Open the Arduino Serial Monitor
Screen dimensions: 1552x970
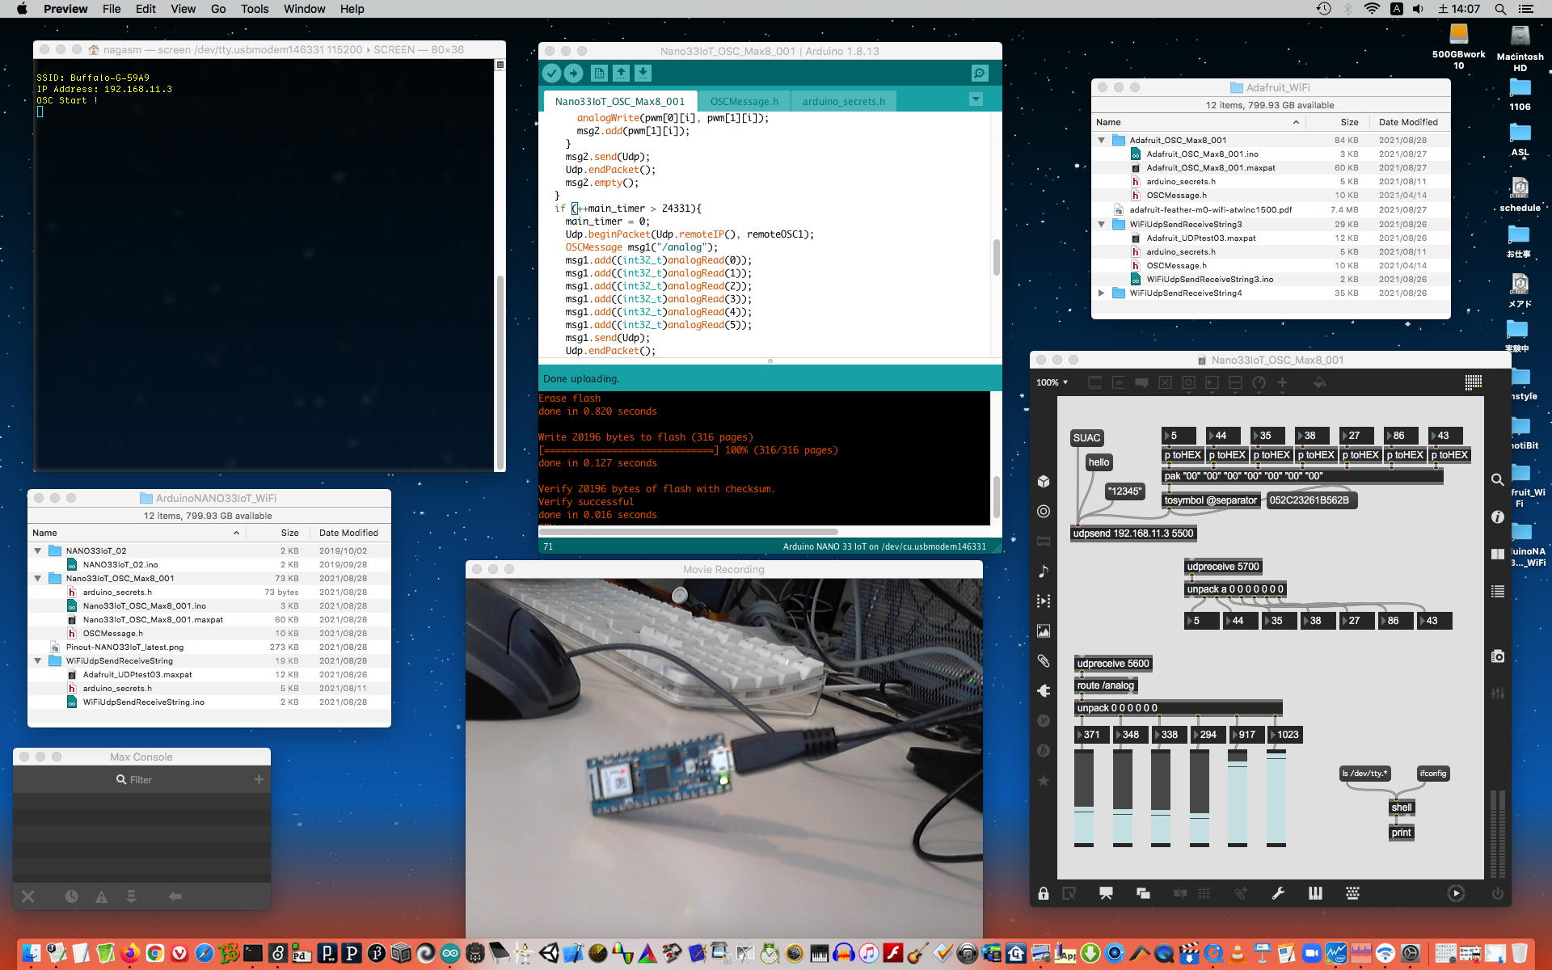coord(980,74)
